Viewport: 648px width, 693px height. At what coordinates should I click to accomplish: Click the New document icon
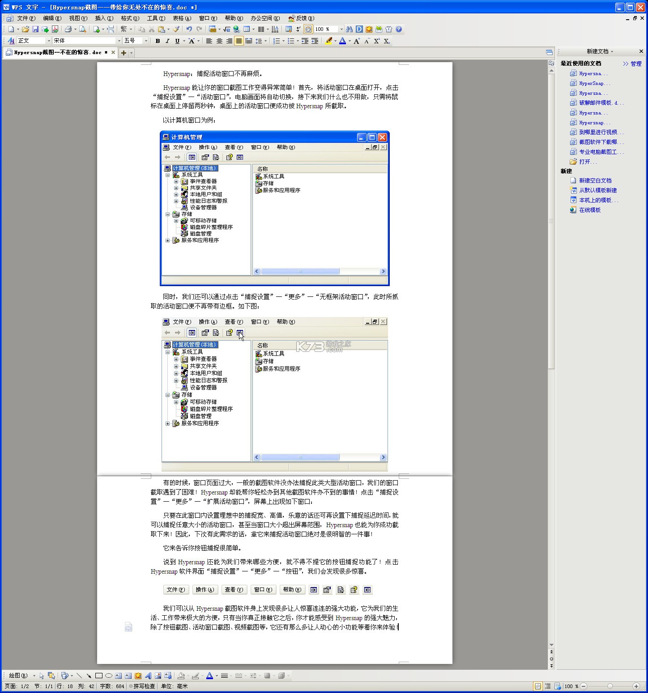(11, 30)
